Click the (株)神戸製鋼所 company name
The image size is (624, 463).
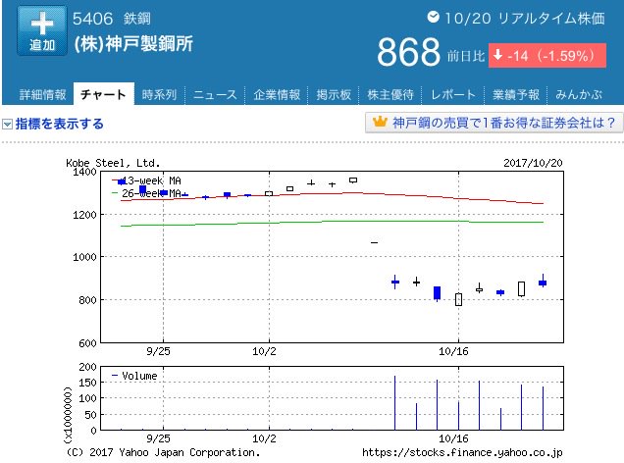pos(133,44)
